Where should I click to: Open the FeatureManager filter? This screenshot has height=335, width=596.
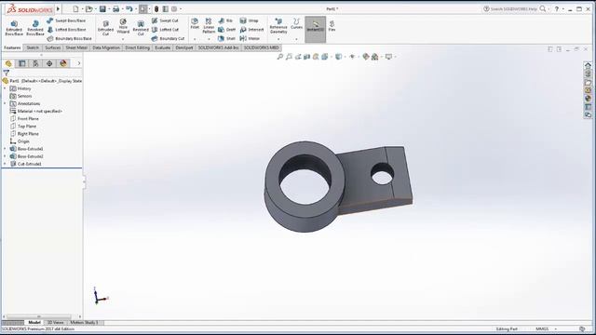[x=7, y=73]
